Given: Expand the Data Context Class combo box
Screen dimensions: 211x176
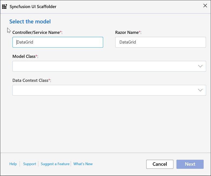Looking at the screenshot, I should pyautogui.click(x=105, y=90).
